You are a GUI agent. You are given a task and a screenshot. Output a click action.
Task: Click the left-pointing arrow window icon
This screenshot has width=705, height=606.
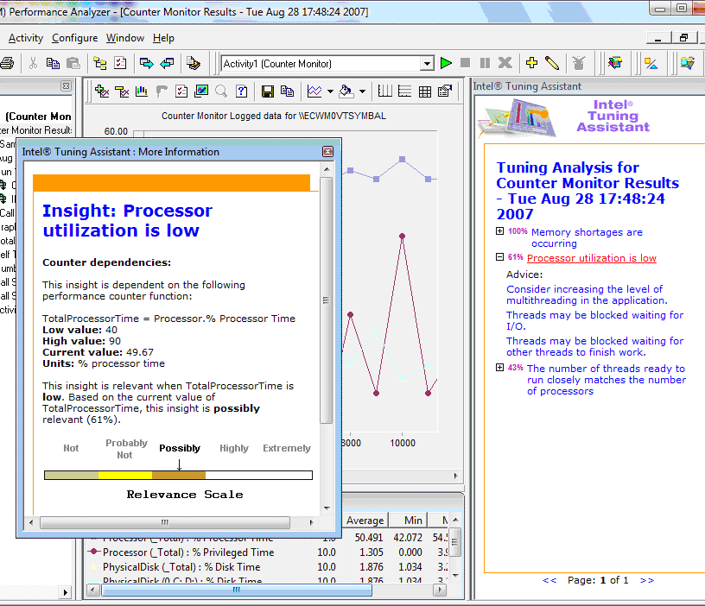[x=167, y=63]
